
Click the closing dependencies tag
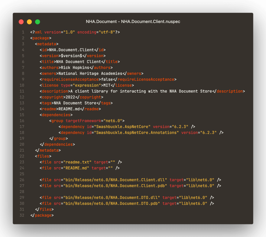coord(57,144)
